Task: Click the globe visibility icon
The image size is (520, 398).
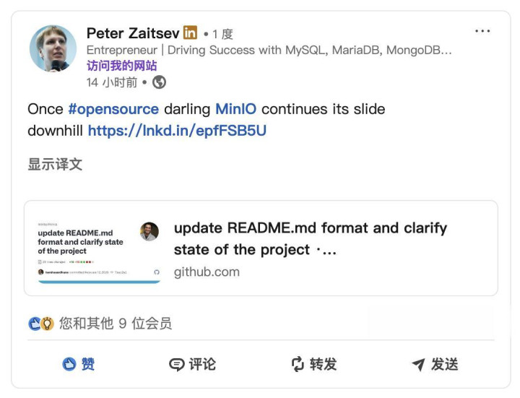Action: (160, 82)
